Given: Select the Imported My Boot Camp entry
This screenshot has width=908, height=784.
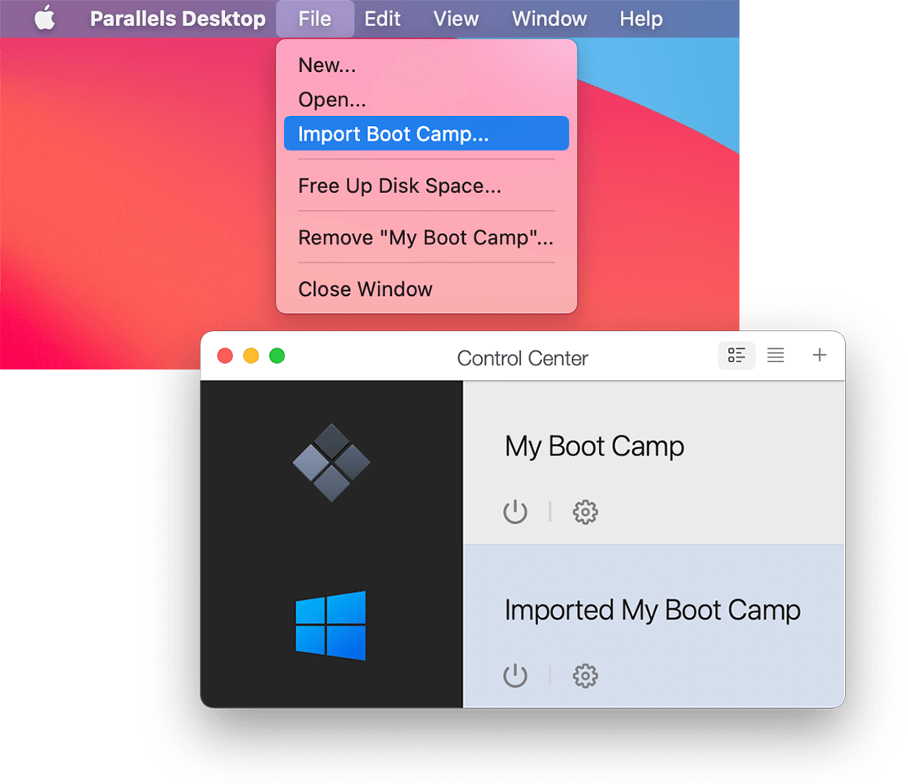Looking at the screenshot, I should click(x=652, y=610).
